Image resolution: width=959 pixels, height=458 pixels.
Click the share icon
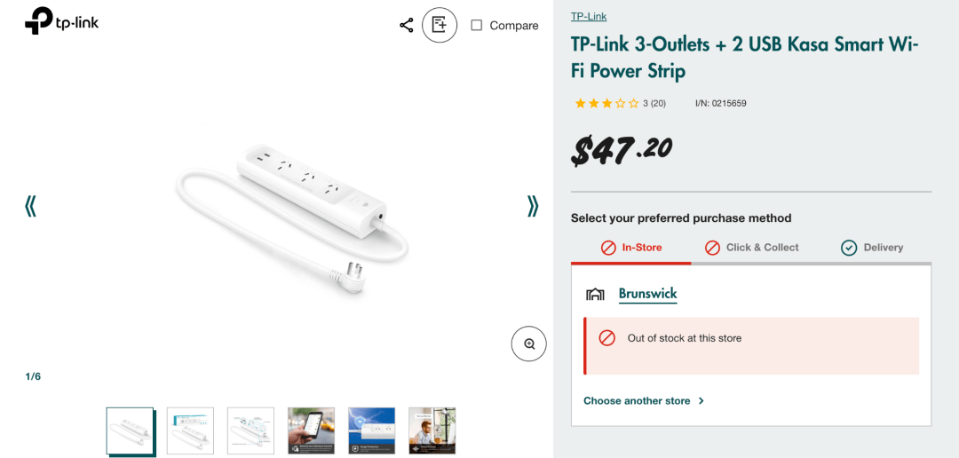point(407,25)
